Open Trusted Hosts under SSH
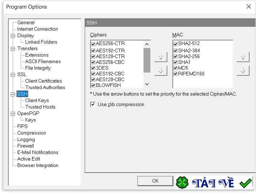256x193 pixels. pyautogui.click(x=40, y=107)
